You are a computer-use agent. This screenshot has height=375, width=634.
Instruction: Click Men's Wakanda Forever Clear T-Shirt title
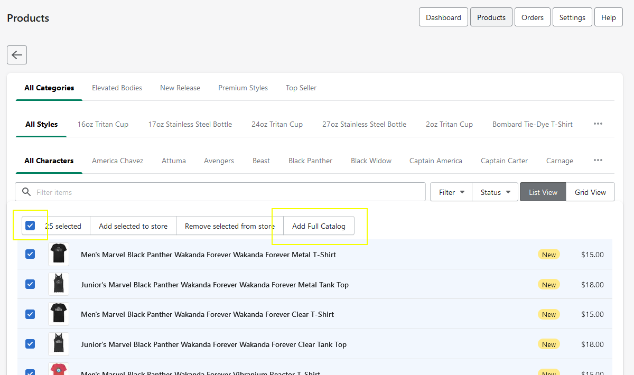click(207, 314)
